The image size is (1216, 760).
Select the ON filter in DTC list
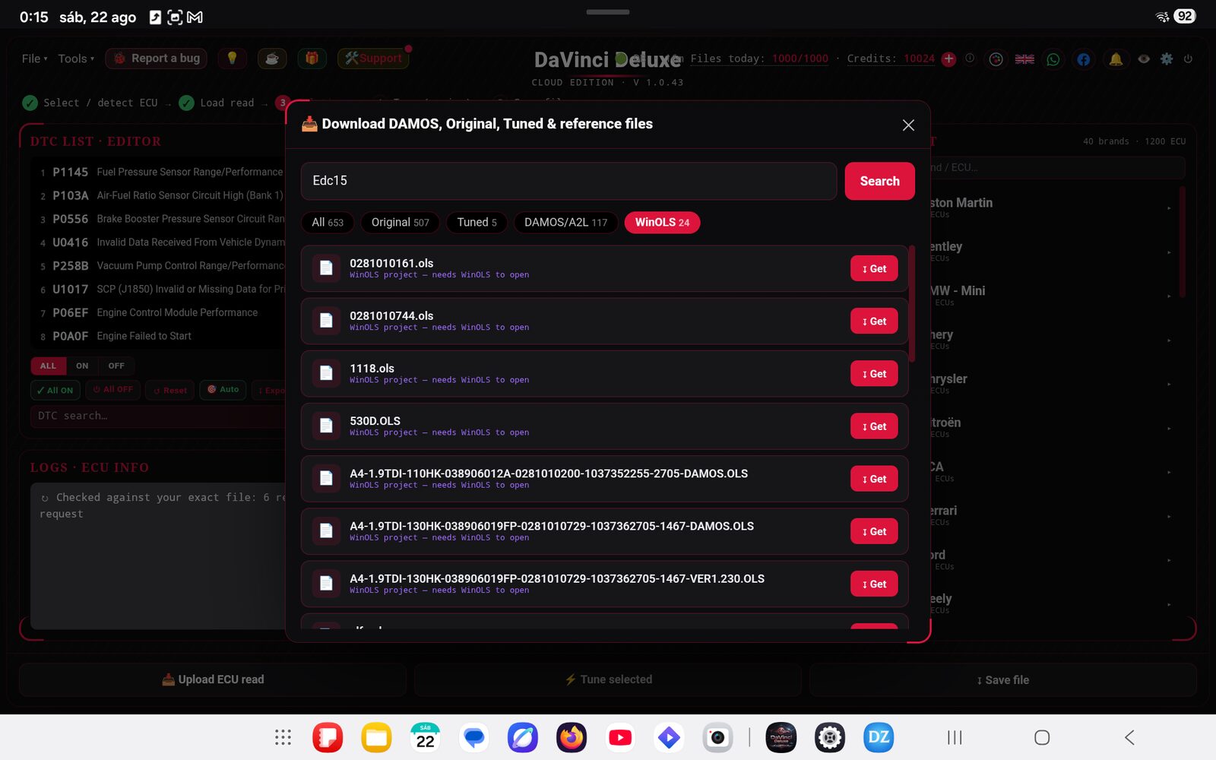tap(82, 366)
